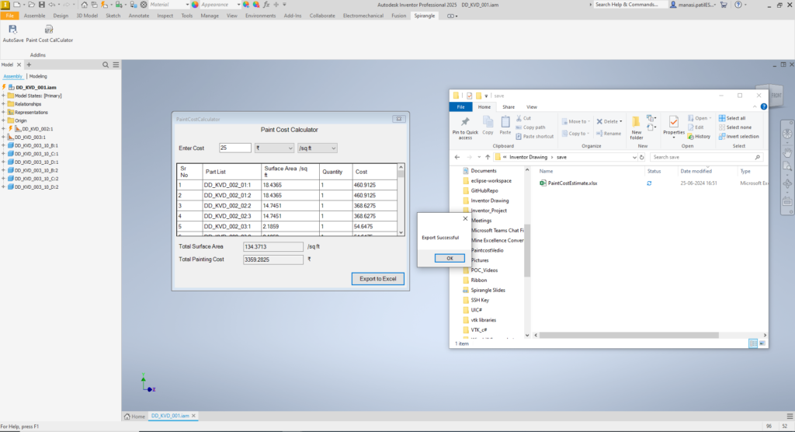Screen dimensions: 795x432
Task: Open the Explorer address history dropdown
Action: coord(634,158)
